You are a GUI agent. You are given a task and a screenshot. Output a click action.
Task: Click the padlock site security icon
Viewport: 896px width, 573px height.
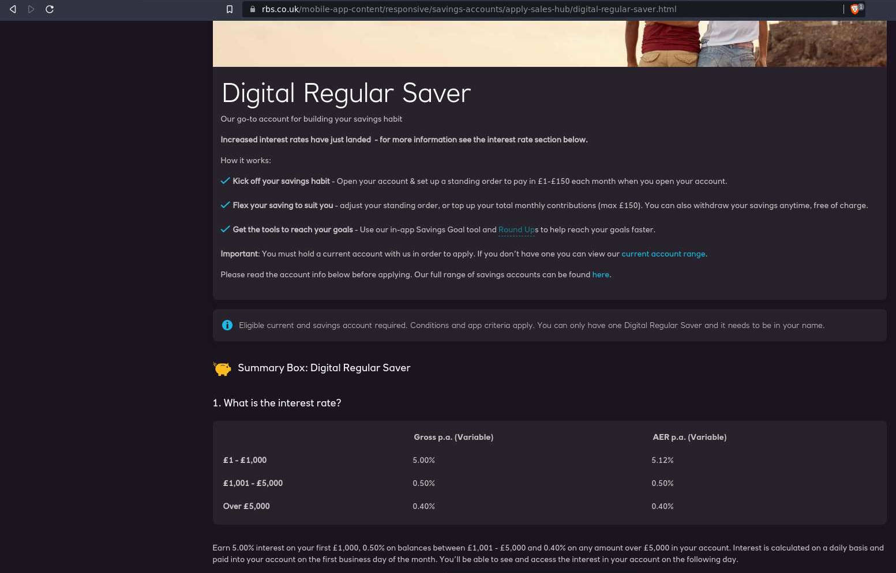[252, 9]
